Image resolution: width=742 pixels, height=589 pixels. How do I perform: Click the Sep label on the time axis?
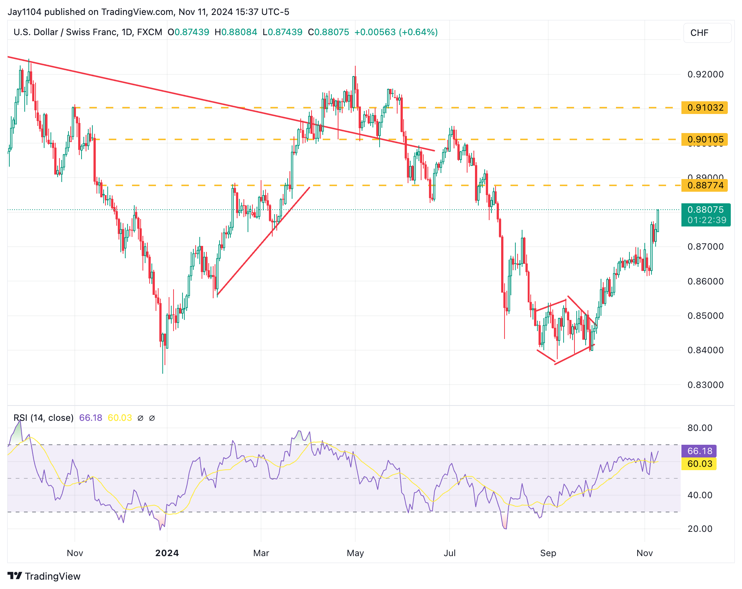(548, 553)
